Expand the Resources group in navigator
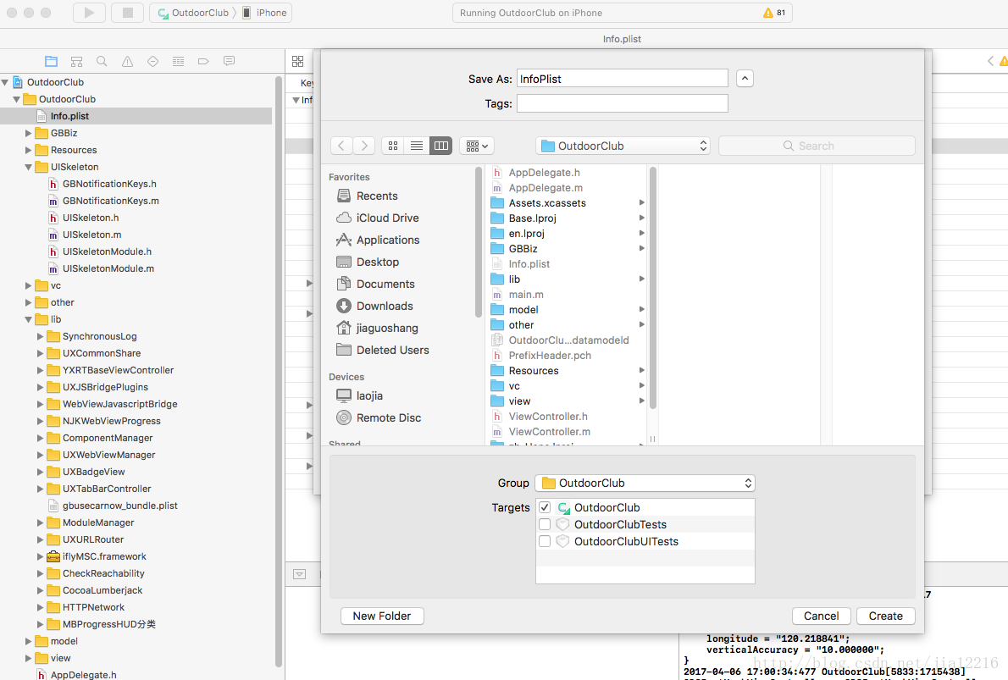The image size is (1008, 680). 28,150
